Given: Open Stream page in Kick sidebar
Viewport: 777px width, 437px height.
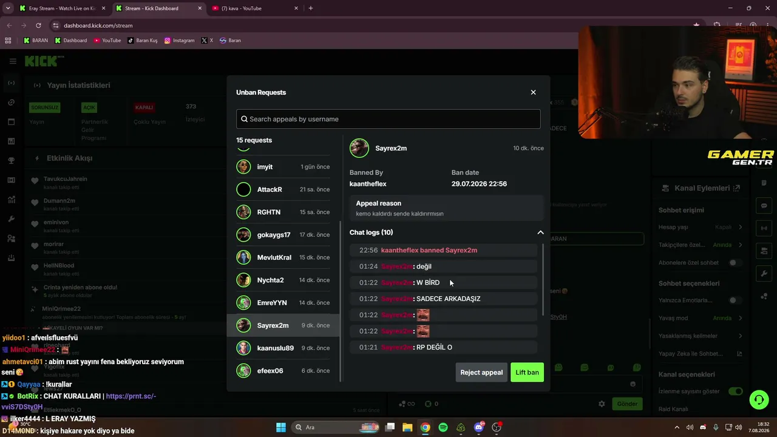Looking at the screenshot, I should [x=12, y=83].
